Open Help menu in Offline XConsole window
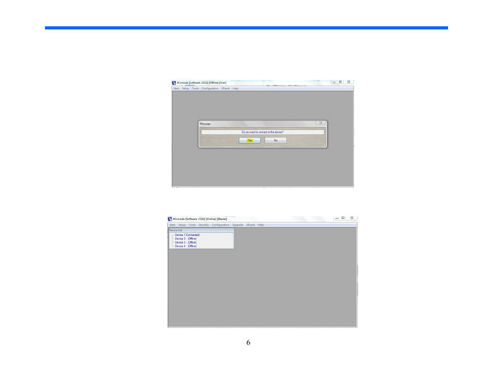 click(235, 89)
